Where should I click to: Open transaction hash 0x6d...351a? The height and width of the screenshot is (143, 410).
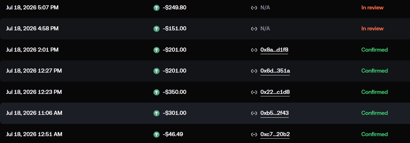(275, 71)
